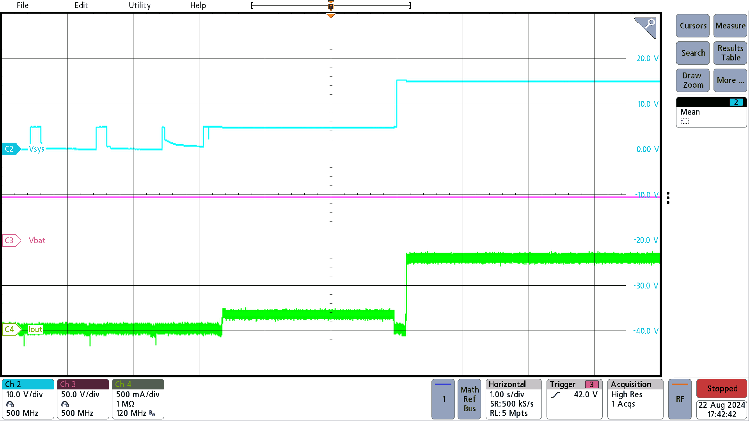This screenshot has width=749, height=421.
Task: Open the Edit menu
Action: tap(81, 5)
